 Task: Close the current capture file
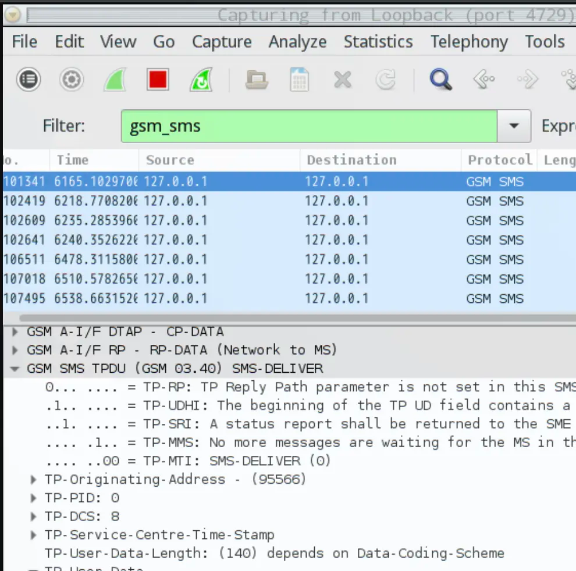point(342,79)
